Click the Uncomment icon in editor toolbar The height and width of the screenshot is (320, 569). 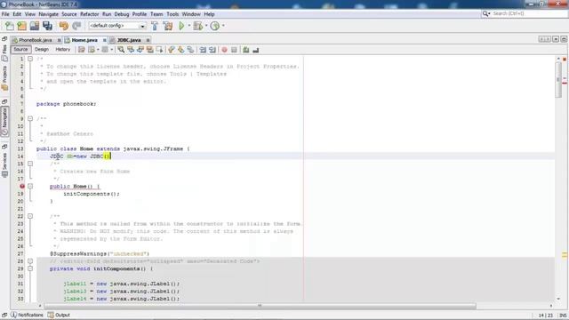[256, 50]
